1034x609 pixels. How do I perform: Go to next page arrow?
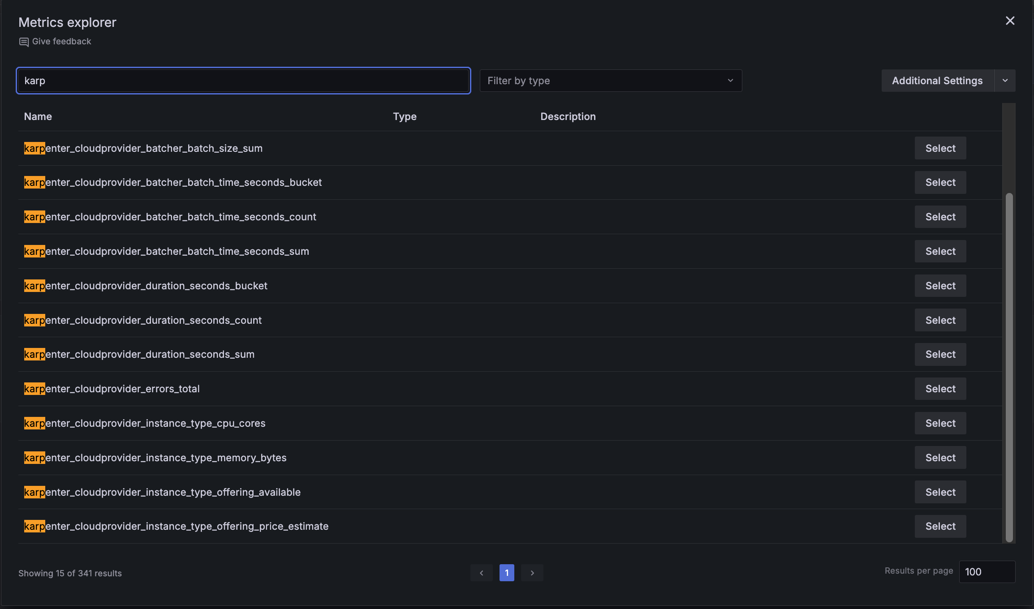(x=532, y=573)
